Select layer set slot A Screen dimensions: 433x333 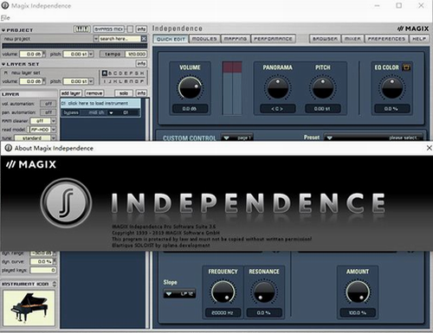coord(105,74)
